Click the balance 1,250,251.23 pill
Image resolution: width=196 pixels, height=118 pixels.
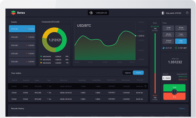pyautogui.click(x=98, y=13)
